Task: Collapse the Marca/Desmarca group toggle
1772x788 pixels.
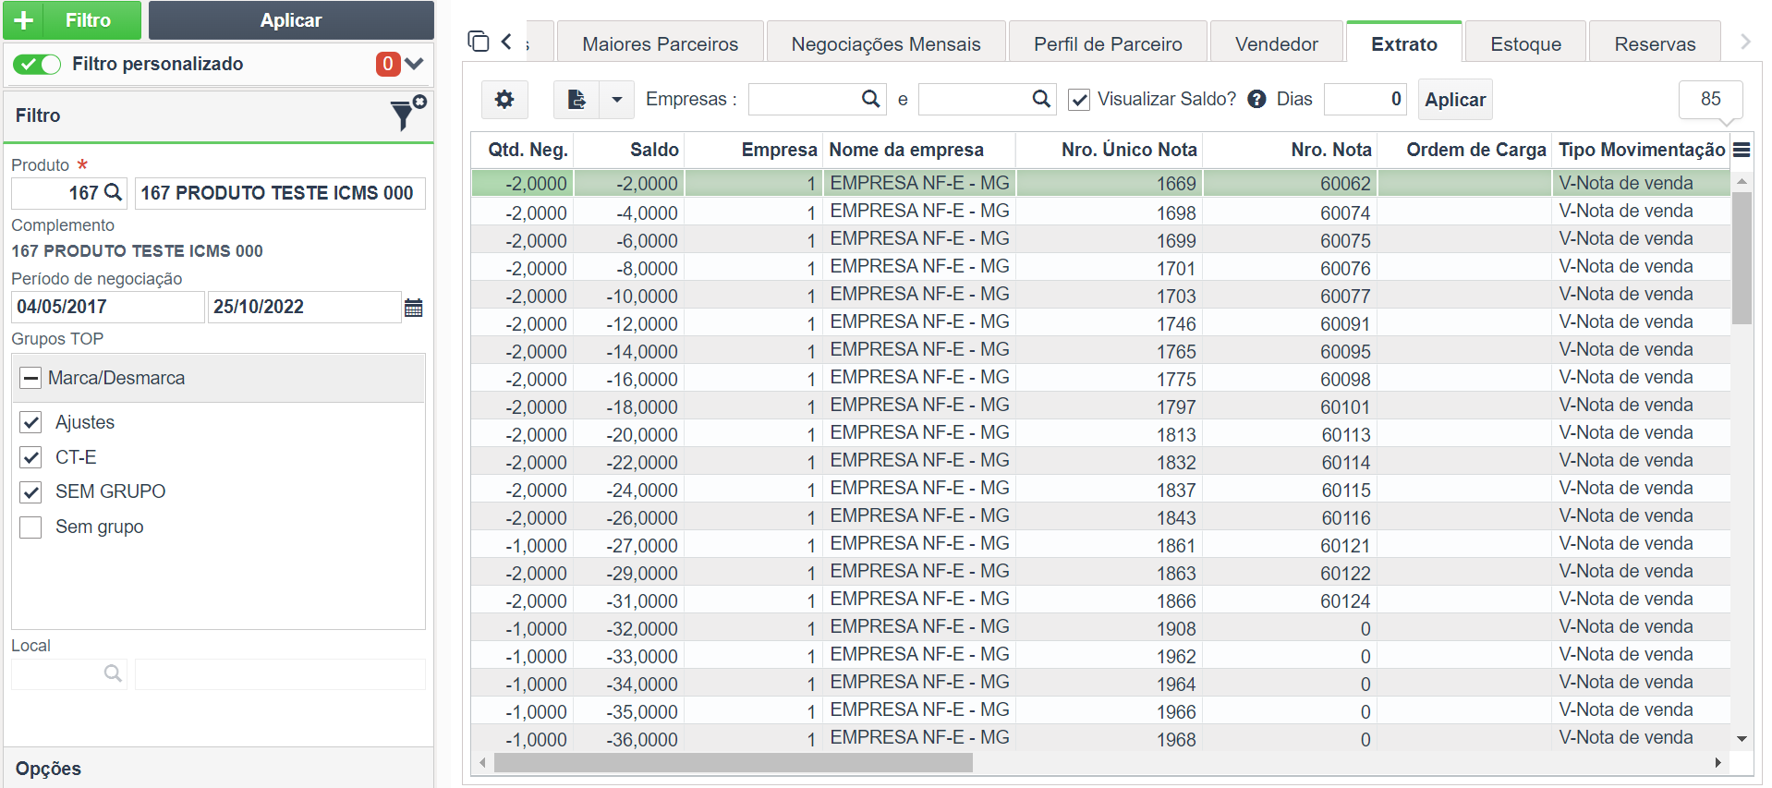Action: point(30,378)
